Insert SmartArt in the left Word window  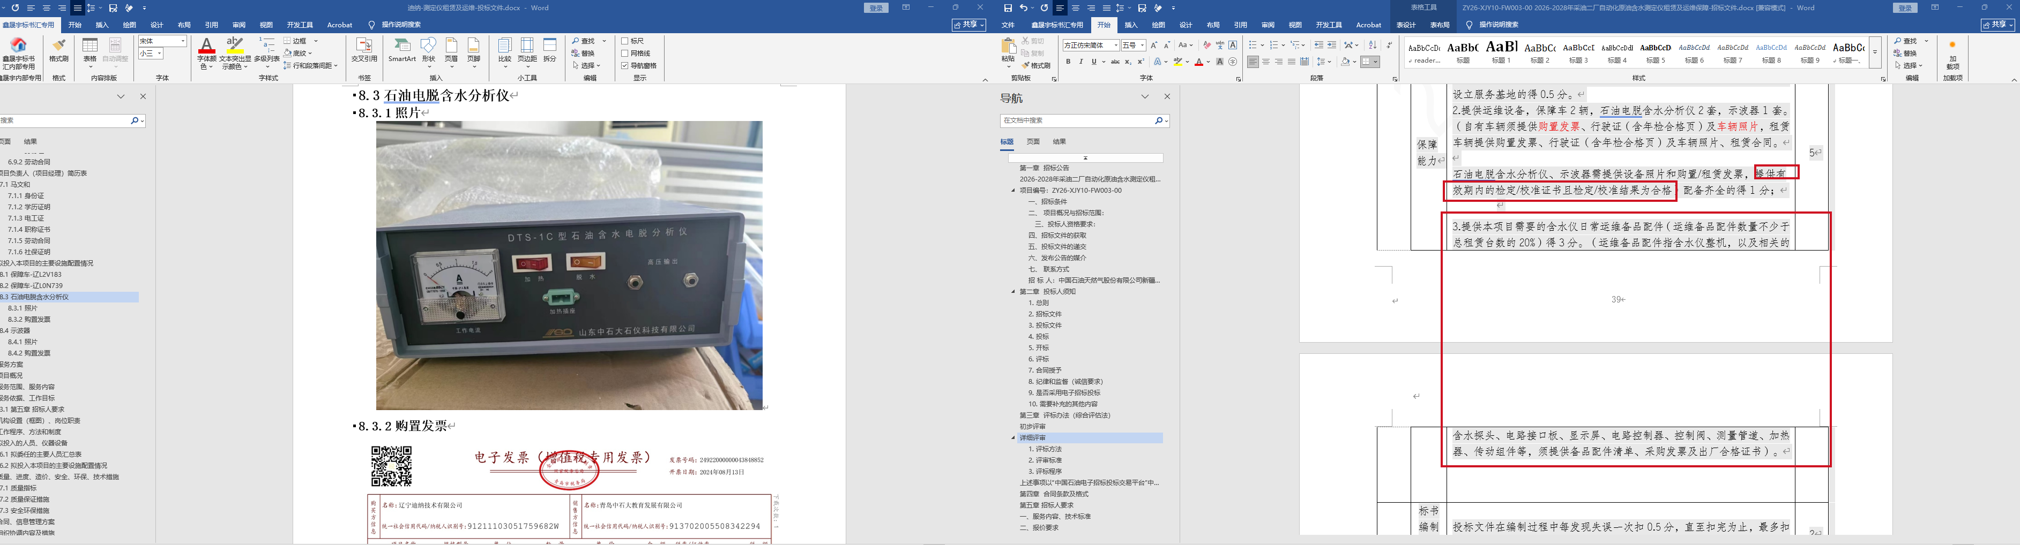(402, 50)
